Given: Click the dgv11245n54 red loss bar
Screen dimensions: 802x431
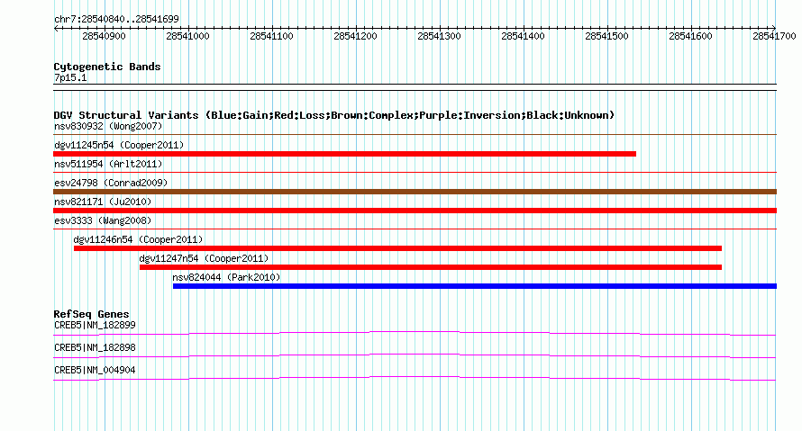Looking at the screenshot, I should (345, 154).
